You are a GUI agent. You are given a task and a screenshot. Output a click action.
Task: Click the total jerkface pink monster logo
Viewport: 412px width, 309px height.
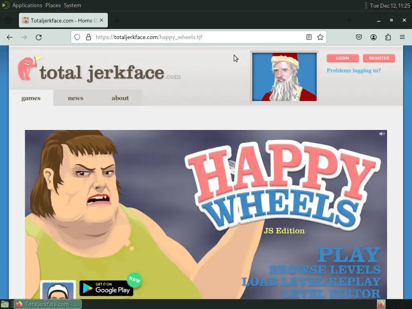(x=29, y=68)
